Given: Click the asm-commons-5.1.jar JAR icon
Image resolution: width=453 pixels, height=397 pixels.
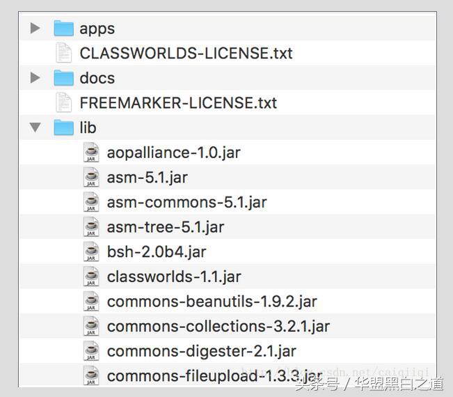Looking at the screenshot, I should [91, 202].
